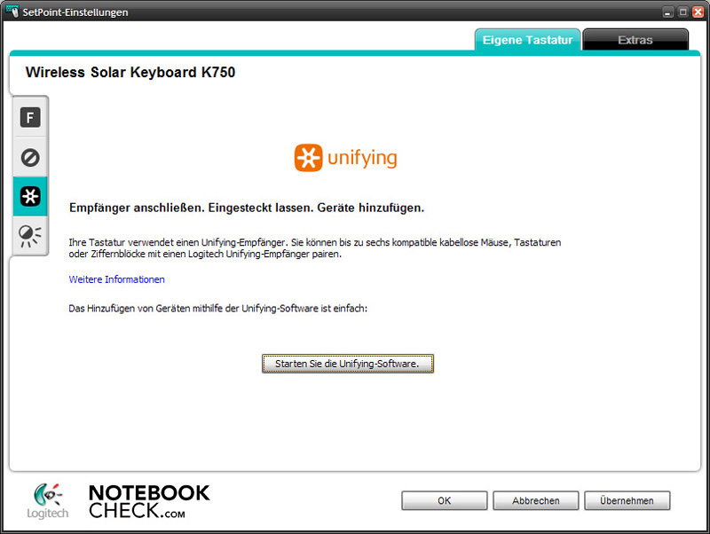Apply changes with Übernehmen button
710x534 pixels.
click(627, 500)
